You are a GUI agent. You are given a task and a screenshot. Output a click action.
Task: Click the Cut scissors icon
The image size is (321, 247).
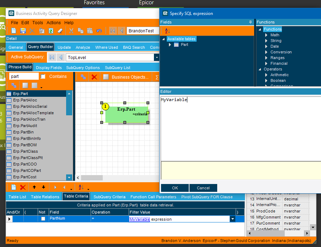coord(71,31)
